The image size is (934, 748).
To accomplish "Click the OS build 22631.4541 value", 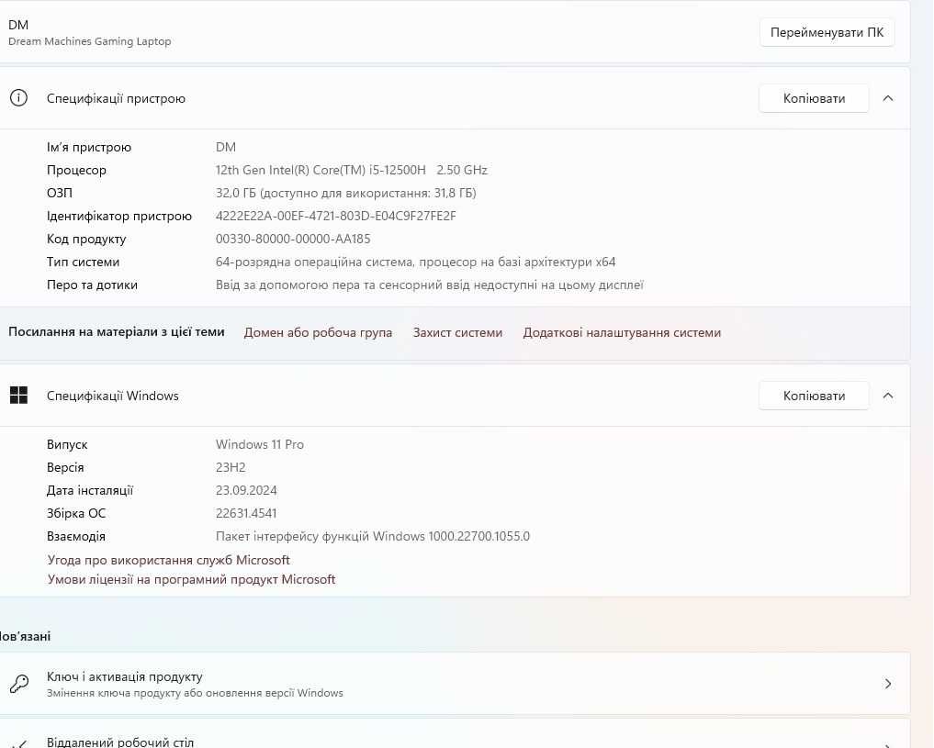I will [x=246, y=514].
